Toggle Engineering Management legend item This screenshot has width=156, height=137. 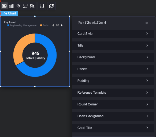(22, 25)
